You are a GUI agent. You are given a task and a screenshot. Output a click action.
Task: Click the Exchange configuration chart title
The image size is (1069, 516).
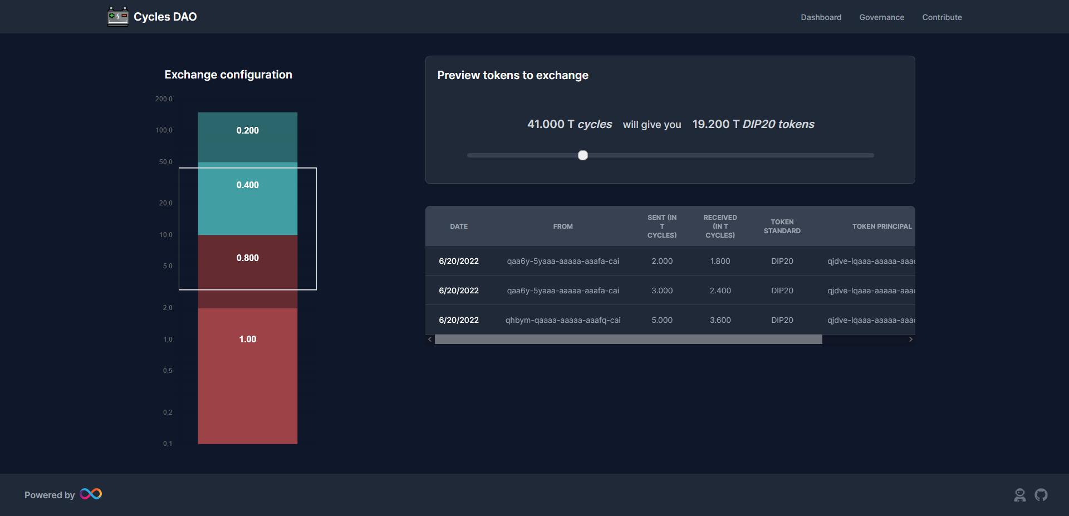pos(228,74)
